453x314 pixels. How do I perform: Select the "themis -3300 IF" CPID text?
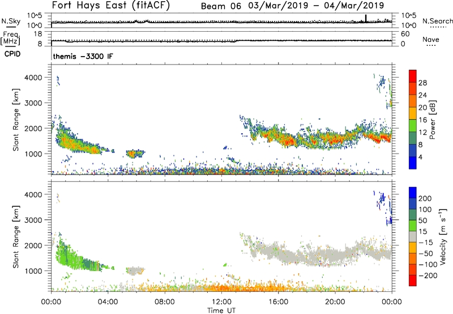point(83,56)
